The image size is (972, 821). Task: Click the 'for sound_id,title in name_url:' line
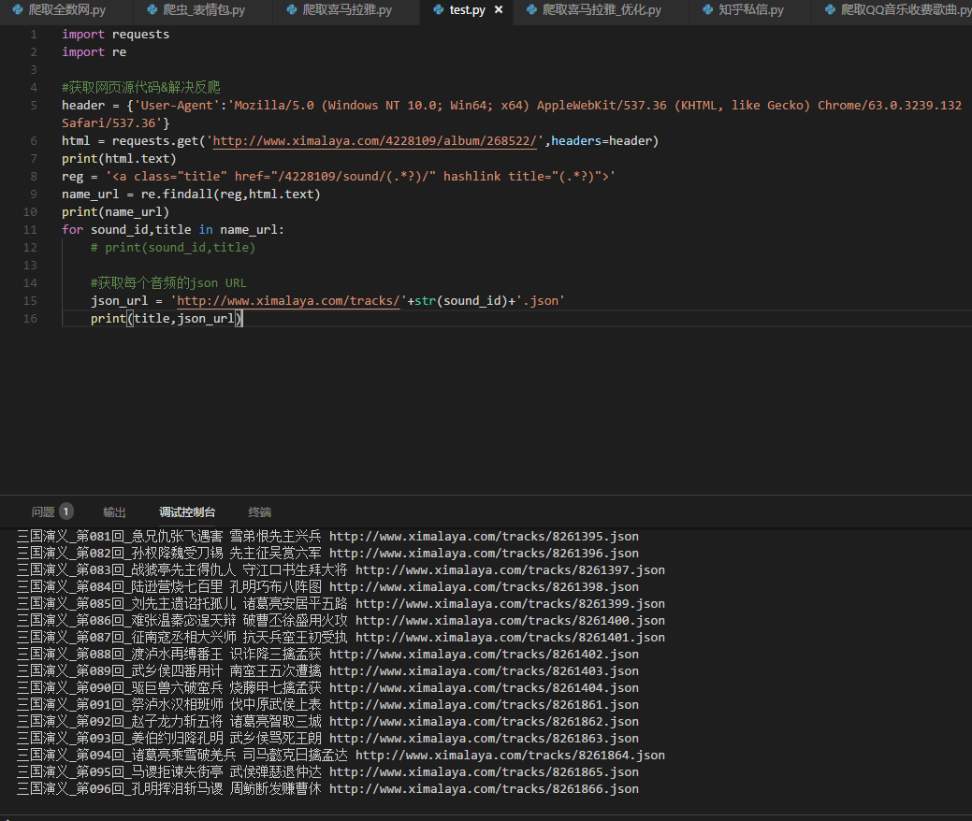173,230
